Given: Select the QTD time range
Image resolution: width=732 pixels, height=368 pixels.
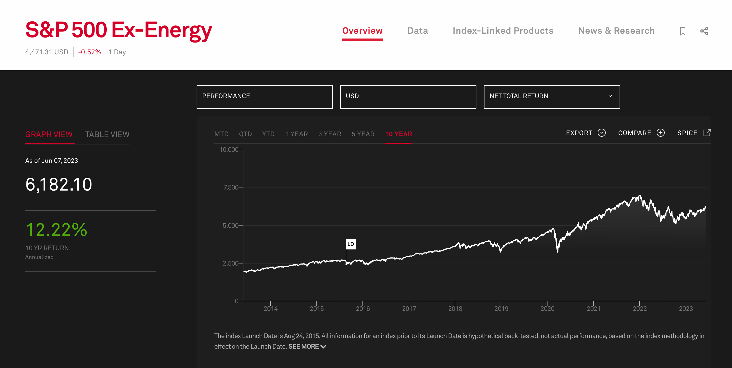Looking at the screenshot, I should tap(245, 134).
